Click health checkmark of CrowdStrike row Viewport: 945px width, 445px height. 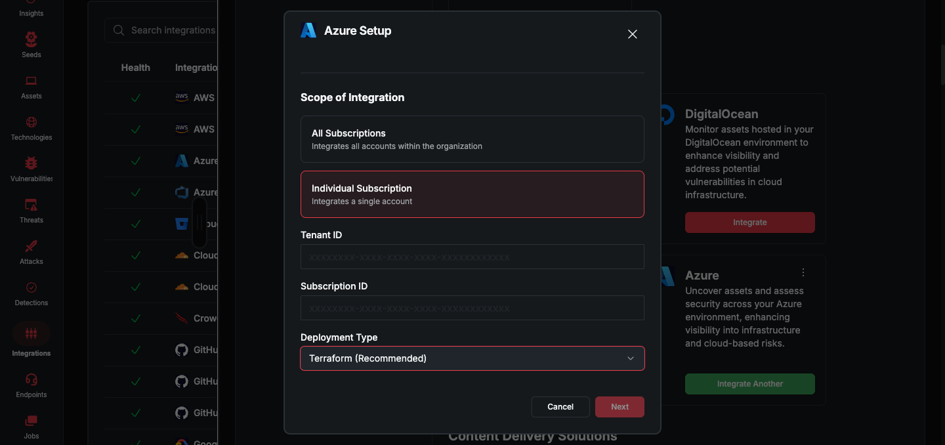click(x=136, y=318)
